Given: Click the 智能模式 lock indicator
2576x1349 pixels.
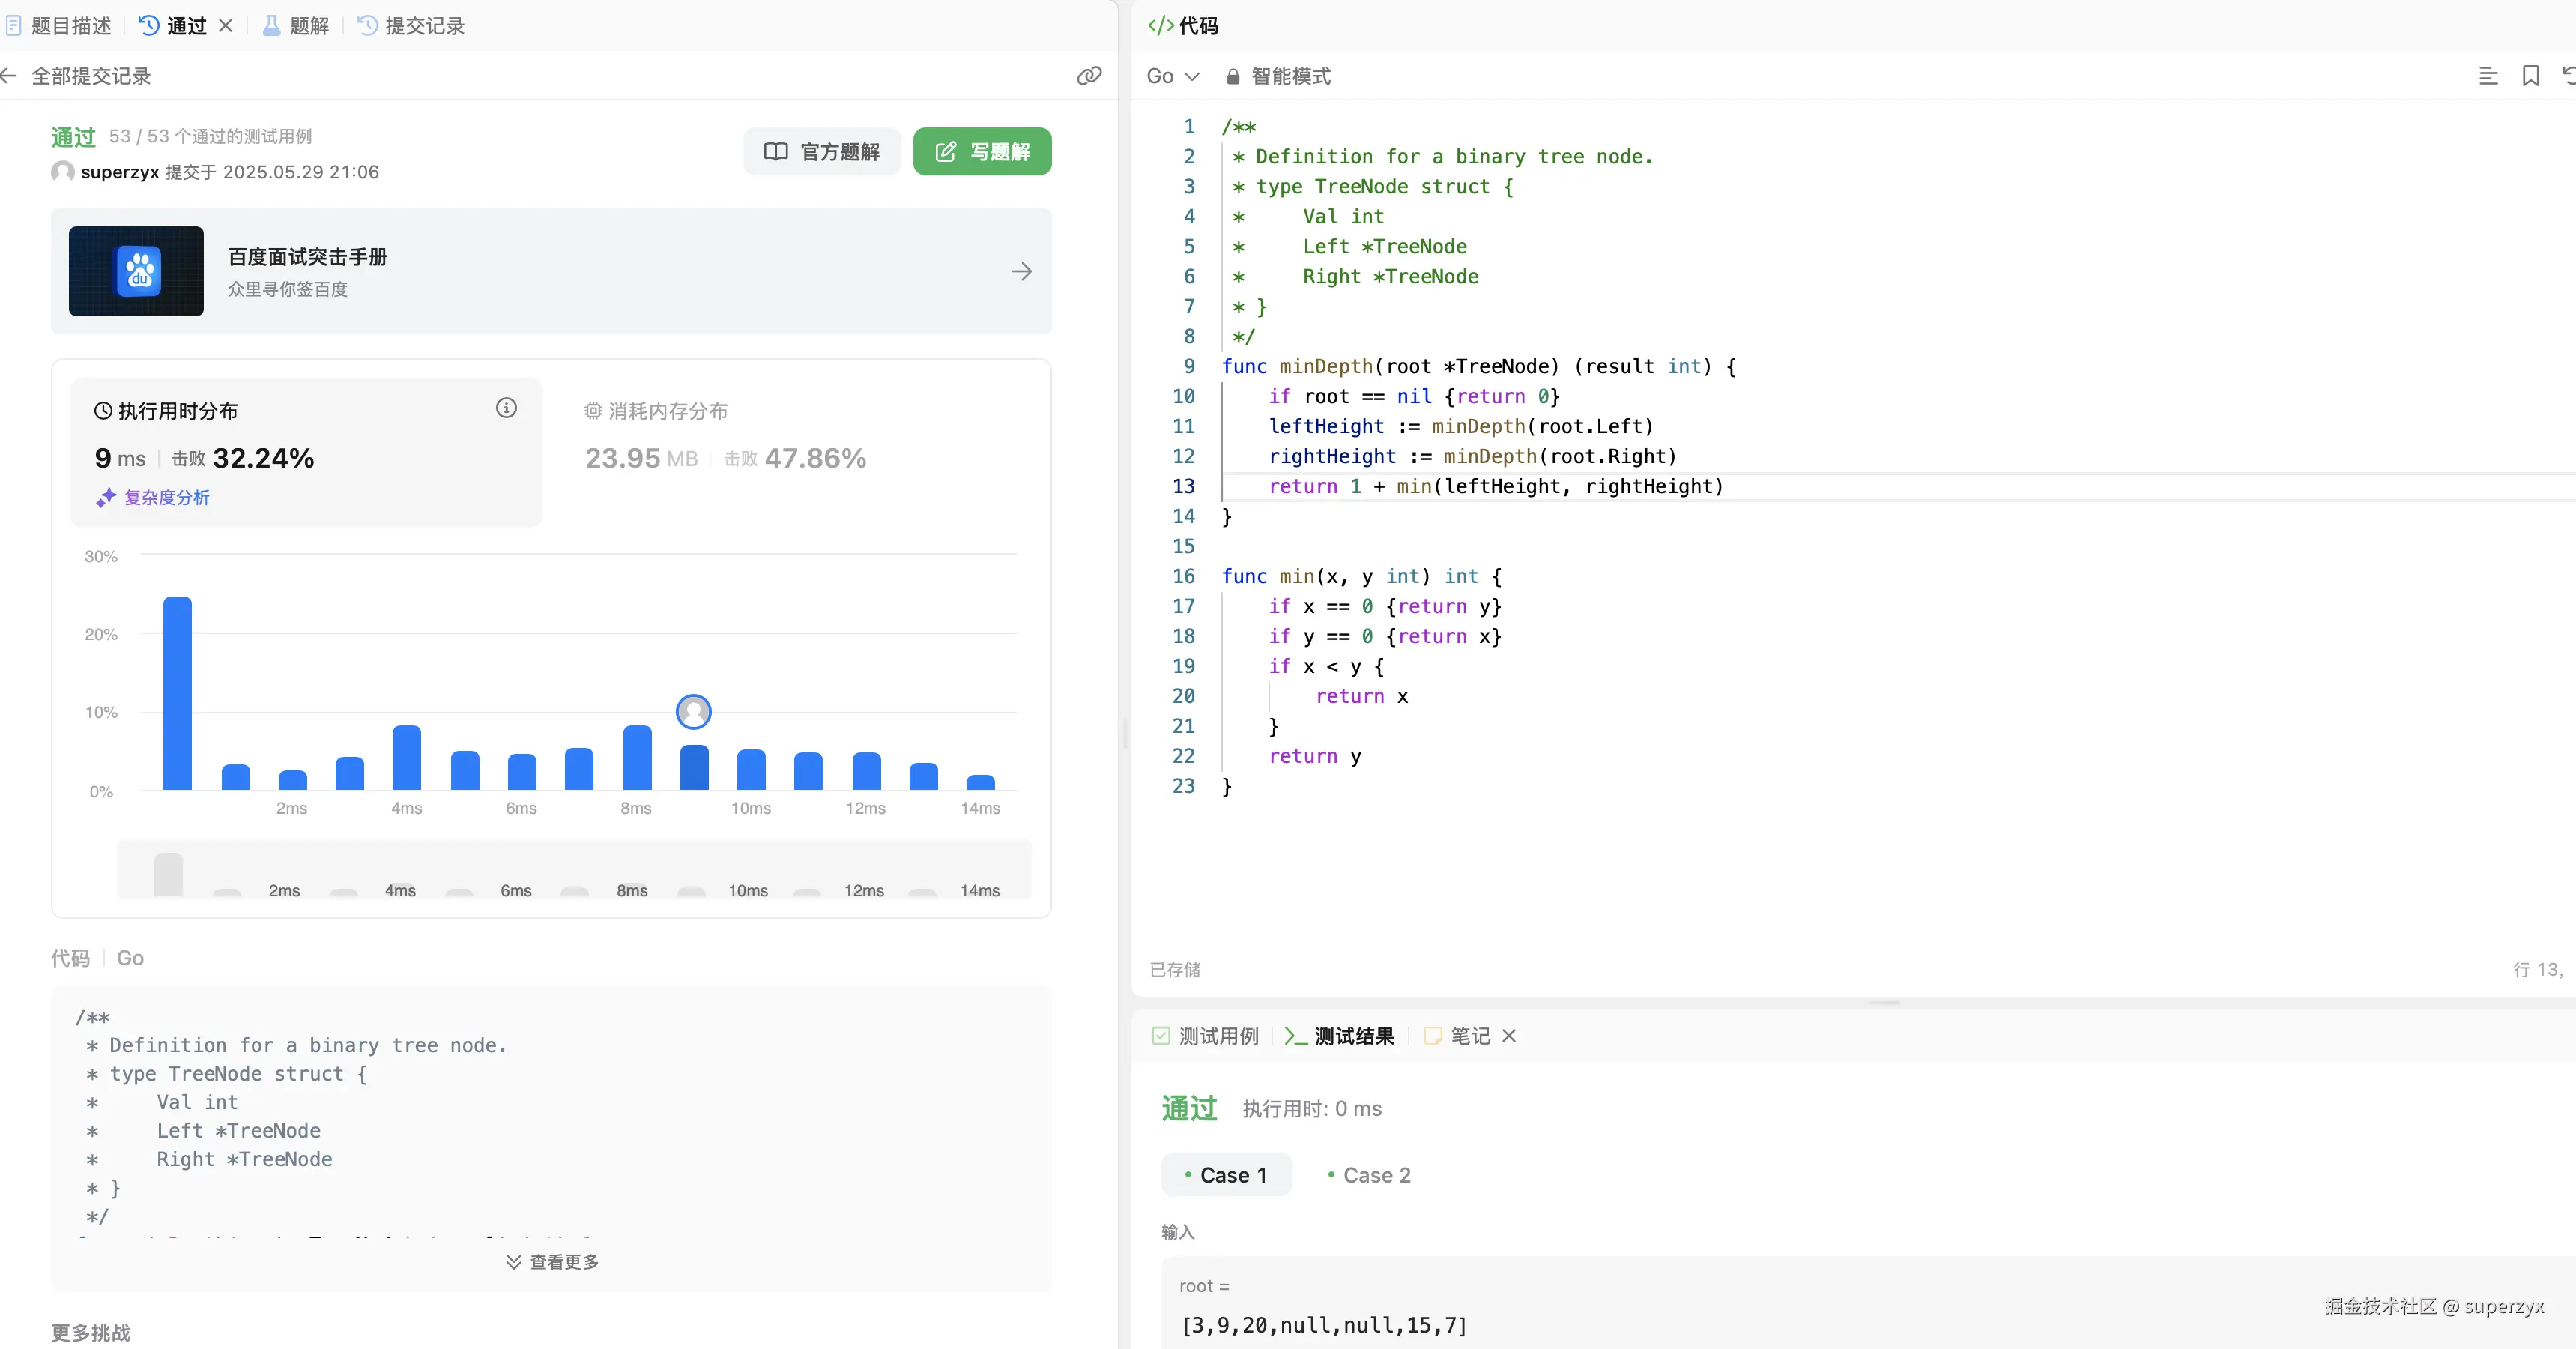Looking at the screenshot, I should [1278, 76].
